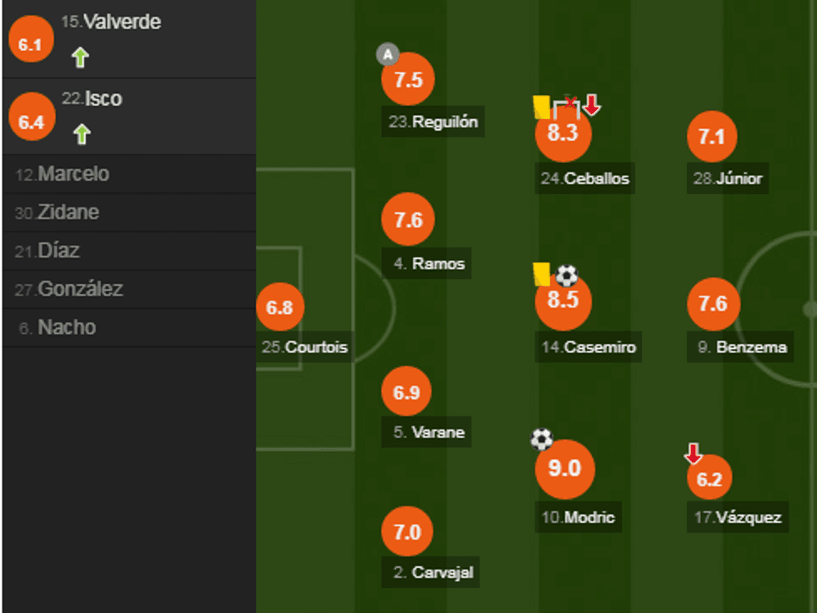817x613 pixels.
Task: Click the green sub-in arrow under Isco
Action: (81, 134)
